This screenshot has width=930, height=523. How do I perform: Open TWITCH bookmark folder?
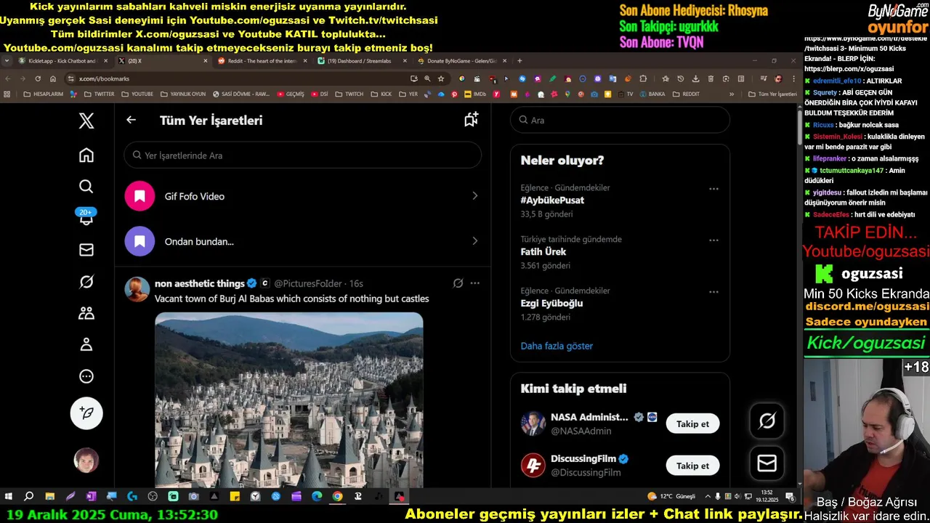click(x=349, y=94)
